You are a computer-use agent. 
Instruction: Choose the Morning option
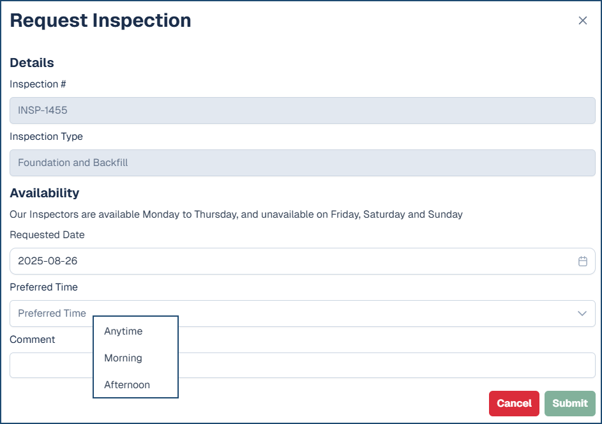coord(123,358)
